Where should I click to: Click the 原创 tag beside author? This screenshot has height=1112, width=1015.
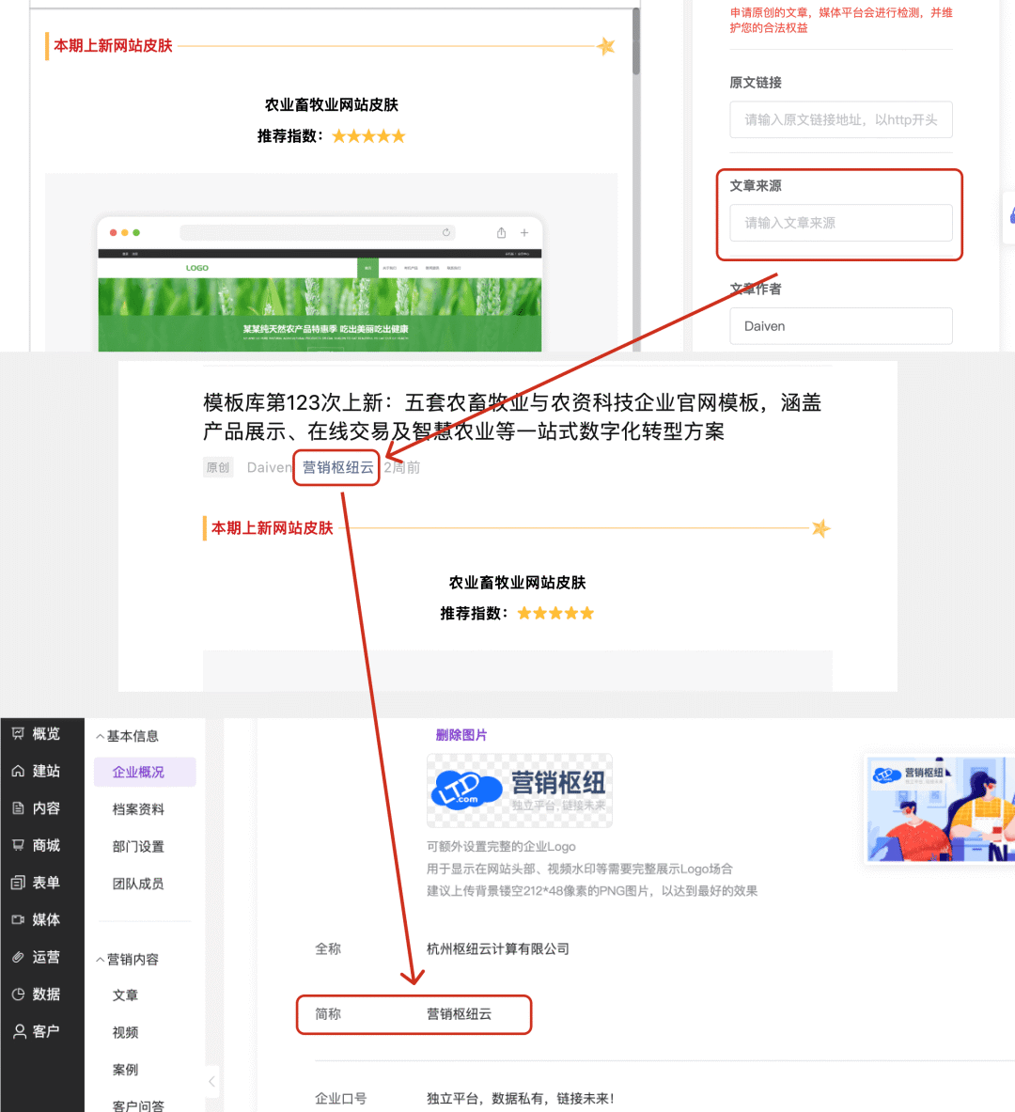218,467
